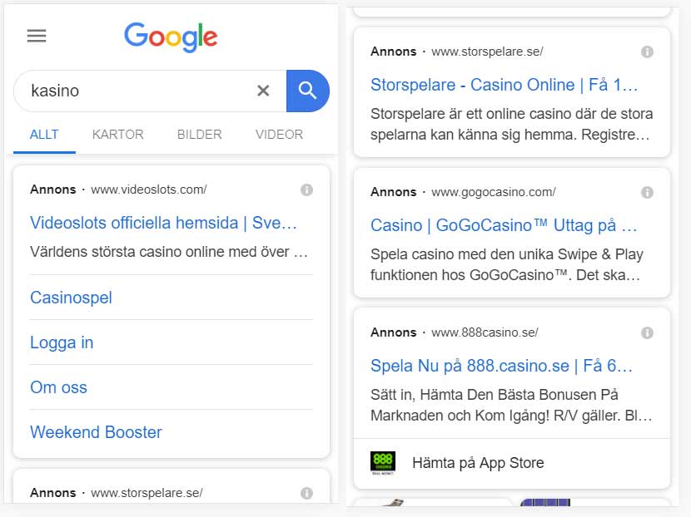
Task: Select the ALLT tab
Action: click(44, 134)
